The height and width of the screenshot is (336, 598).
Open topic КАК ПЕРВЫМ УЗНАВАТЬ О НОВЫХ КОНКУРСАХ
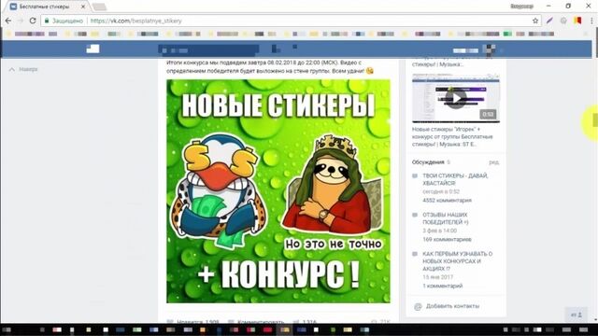(458, 261)
